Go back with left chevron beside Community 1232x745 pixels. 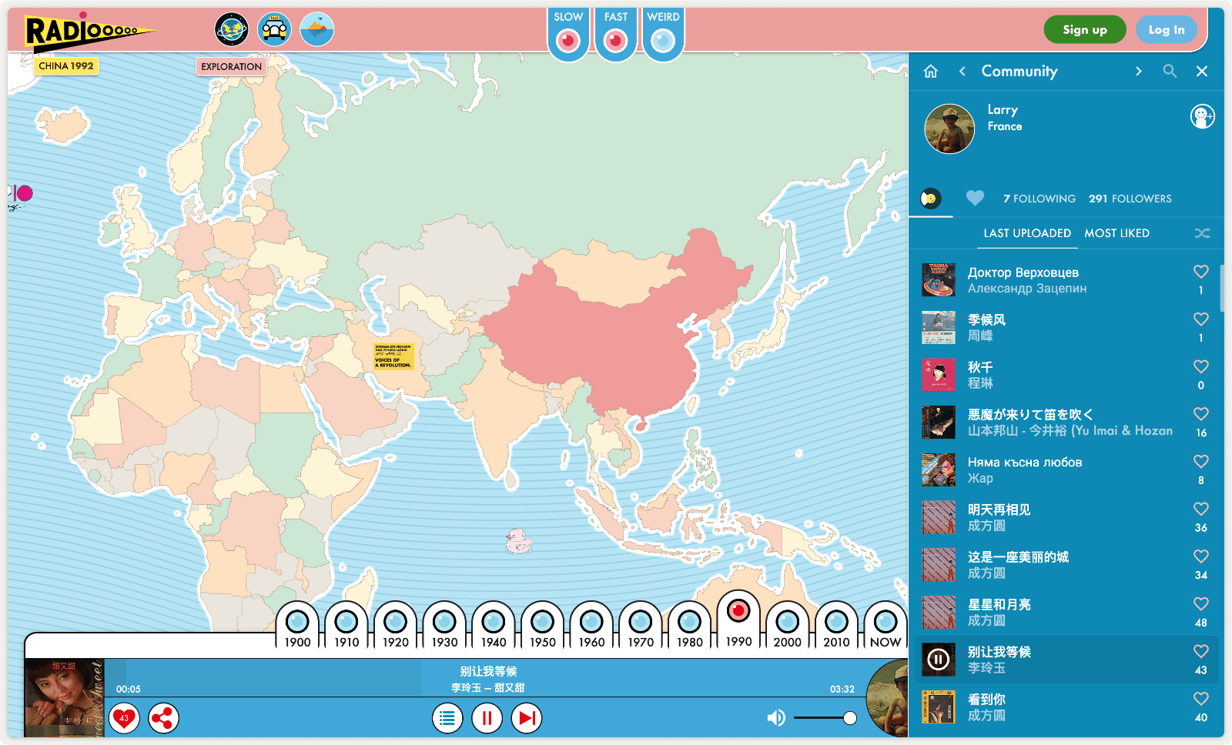point(962,71)
